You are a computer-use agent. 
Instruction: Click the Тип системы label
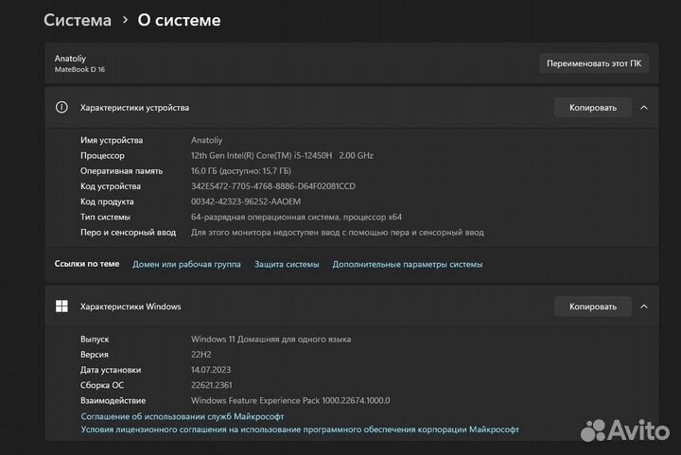click(x=105, y=217)
